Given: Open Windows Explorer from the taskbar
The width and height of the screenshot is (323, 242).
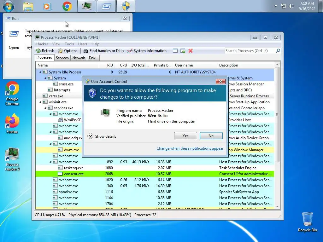Looking at the screenshot, I should click(x=28, y=7).
